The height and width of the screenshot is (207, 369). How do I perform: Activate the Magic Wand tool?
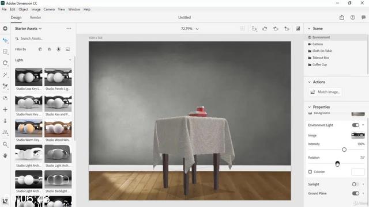(x=5, y=75)
